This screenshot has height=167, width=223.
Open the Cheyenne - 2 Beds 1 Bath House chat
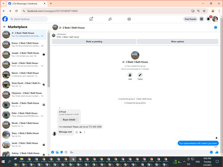point(24,94)
